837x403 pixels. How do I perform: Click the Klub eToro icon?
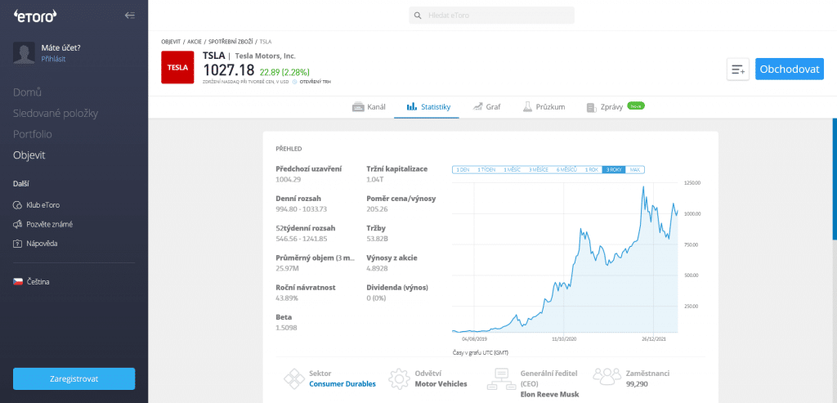(18, 205)
